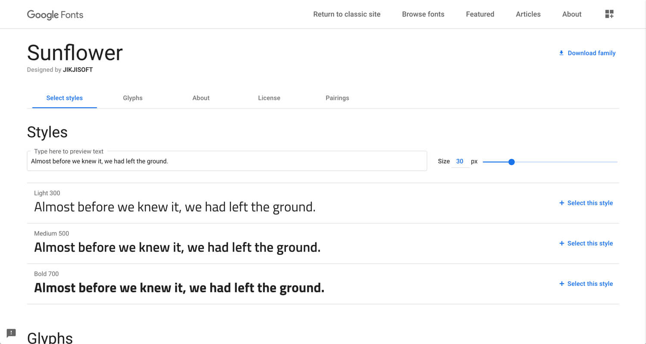Go to Browse fonts
Screen dimensions: 646x344
coord(423,14)
